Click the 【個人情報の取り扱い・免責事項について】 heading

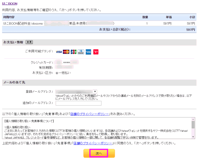point(29,121)
